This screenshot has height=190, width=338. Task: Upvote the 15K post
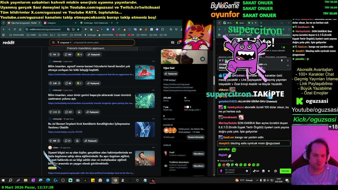click(x=50, y=54)
